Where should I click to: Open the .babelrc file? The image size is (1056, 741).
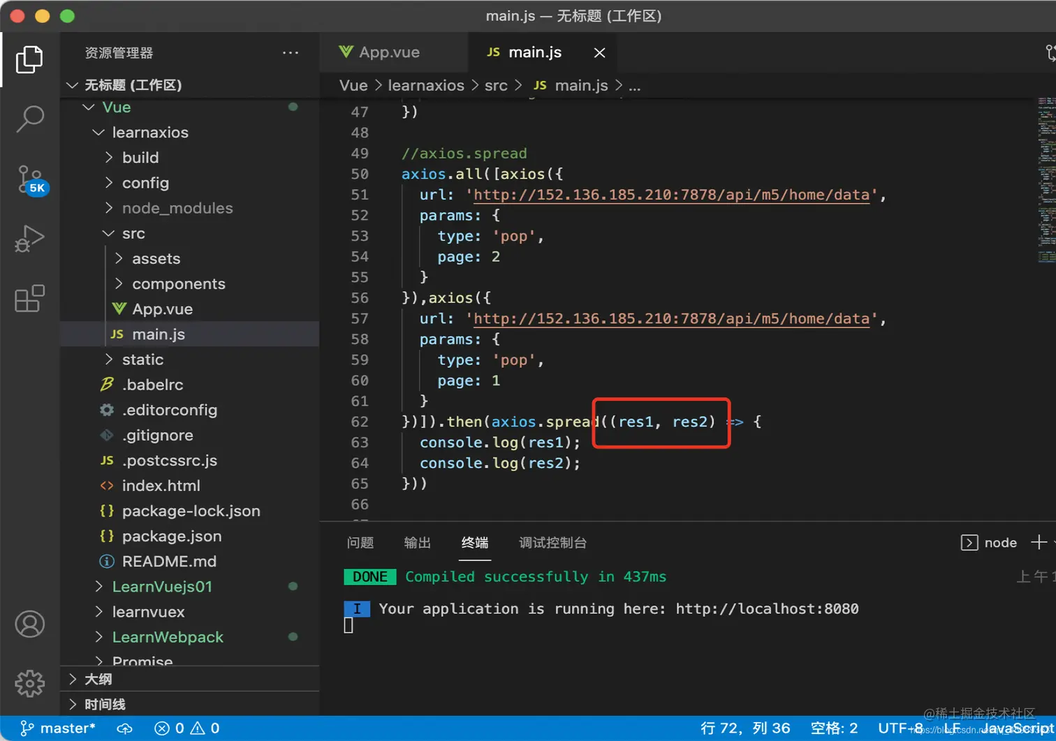pyautogui.click(x=190, y=385)
